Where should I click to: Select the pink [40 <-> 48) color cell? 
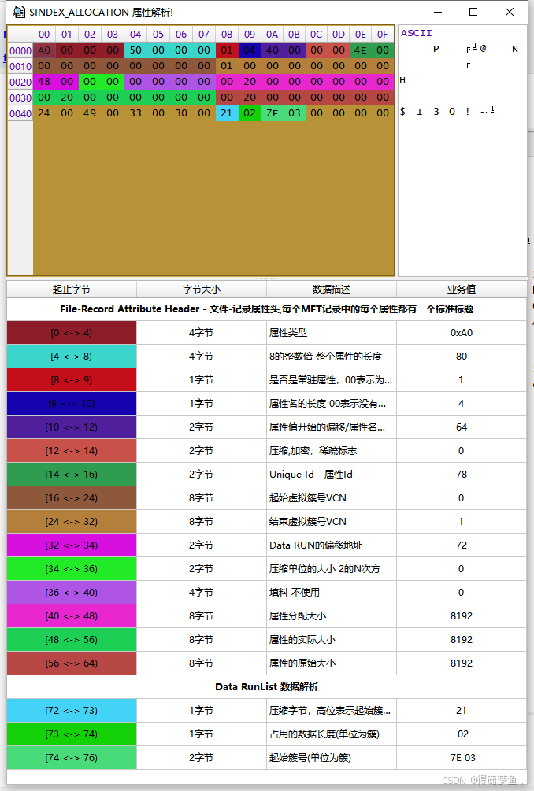tap(72, 616)
